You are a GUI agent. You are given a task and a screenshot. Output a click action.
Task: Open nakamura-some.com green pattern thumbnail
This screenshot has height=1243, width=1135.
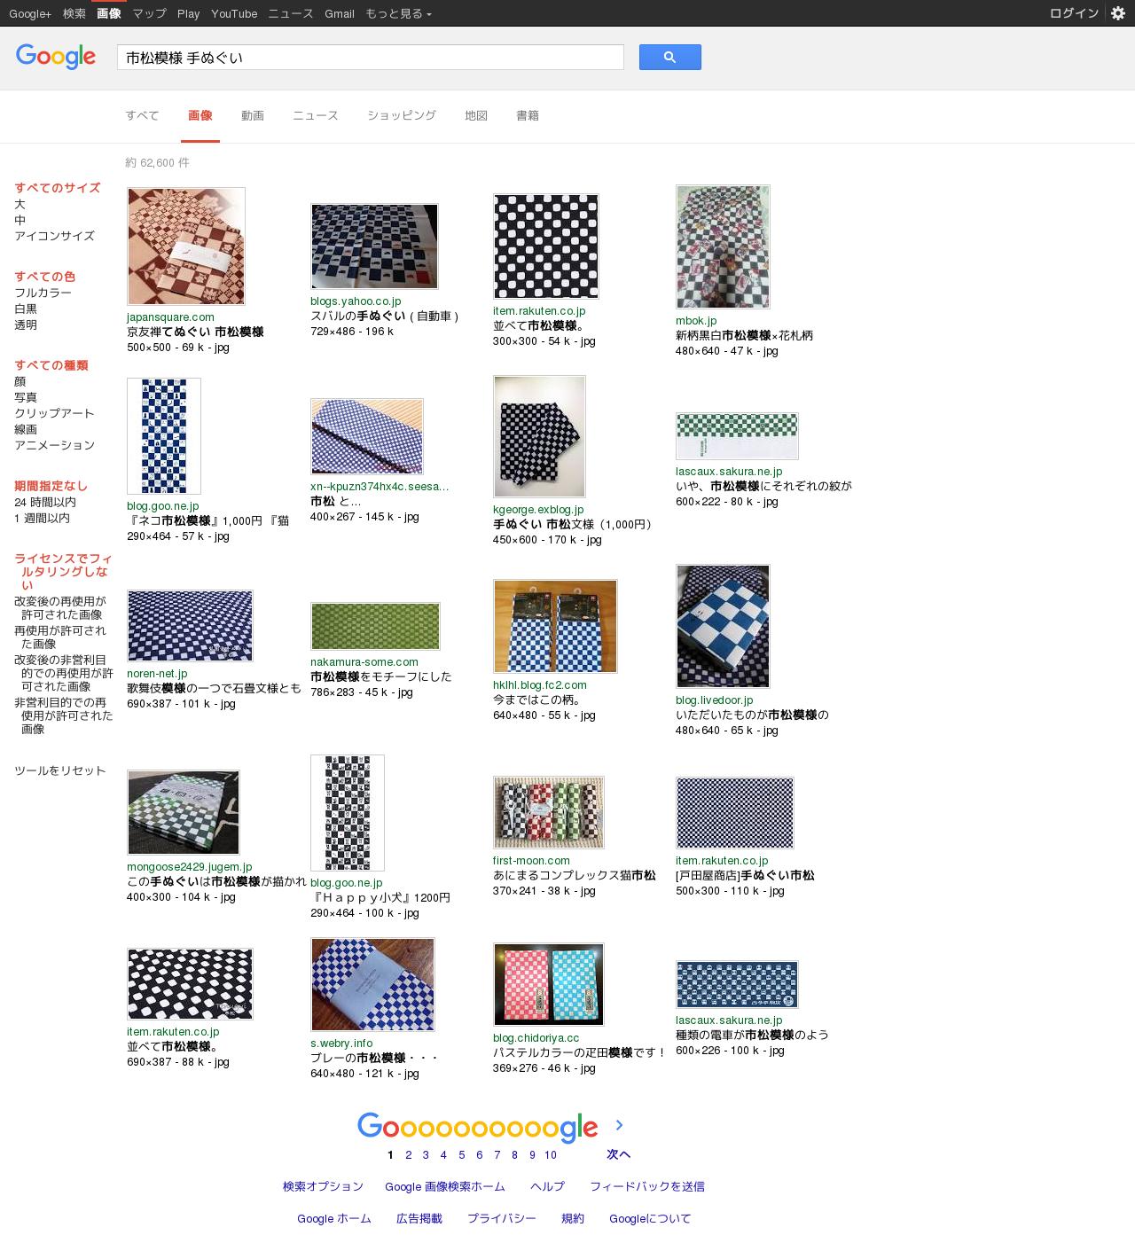375,626
